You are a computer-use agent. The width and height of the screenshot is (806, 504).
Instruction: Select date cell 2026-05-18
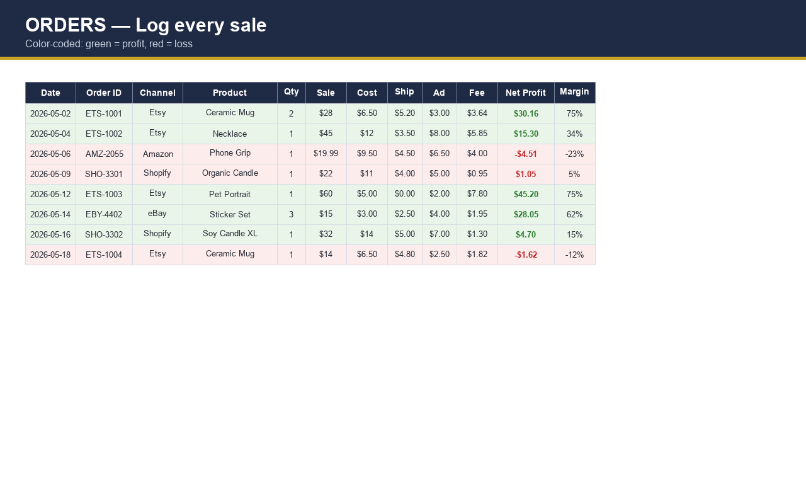tap(50, 255)
